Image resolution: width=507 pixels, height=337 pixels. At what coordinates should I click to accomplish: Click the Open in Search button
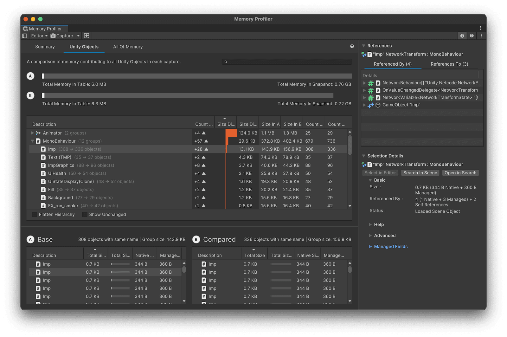460,172
